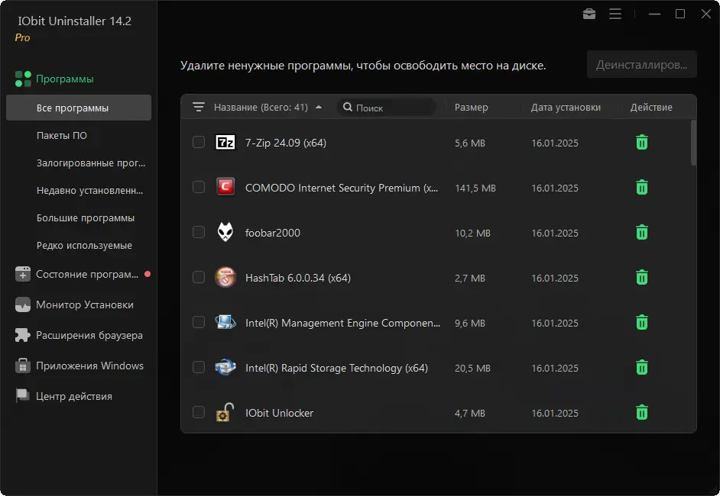Open Пакеты ПО in the sidebar
This screenshot has width=720, height=496.
[x=62, y=136]
